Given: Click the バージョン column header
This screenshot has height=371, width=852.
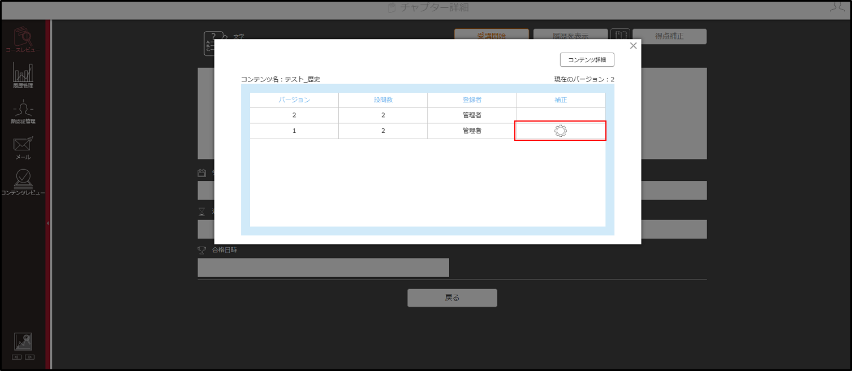Looking at the screenshot, I should pyautogui.click(x=294, y=100).
